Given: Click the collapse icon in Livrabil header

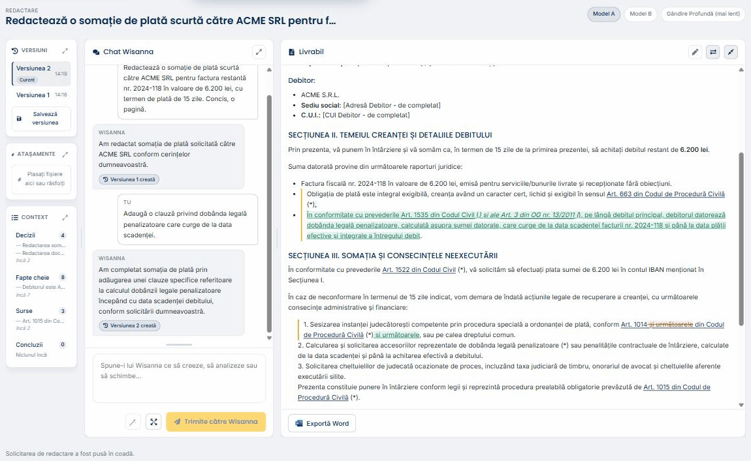Looking at the screenshot, I should point(731,52).
